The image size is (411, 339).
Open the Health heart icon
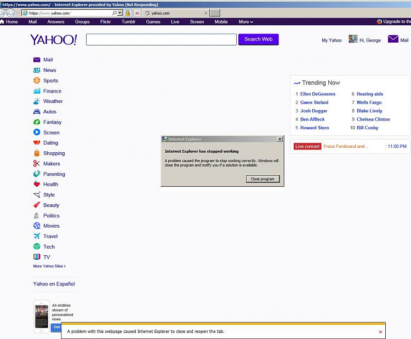37,184
